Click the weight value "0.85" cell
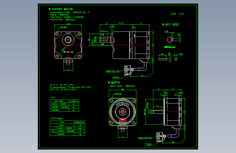This screenshot has width=236, height=153. pos(79,128)
